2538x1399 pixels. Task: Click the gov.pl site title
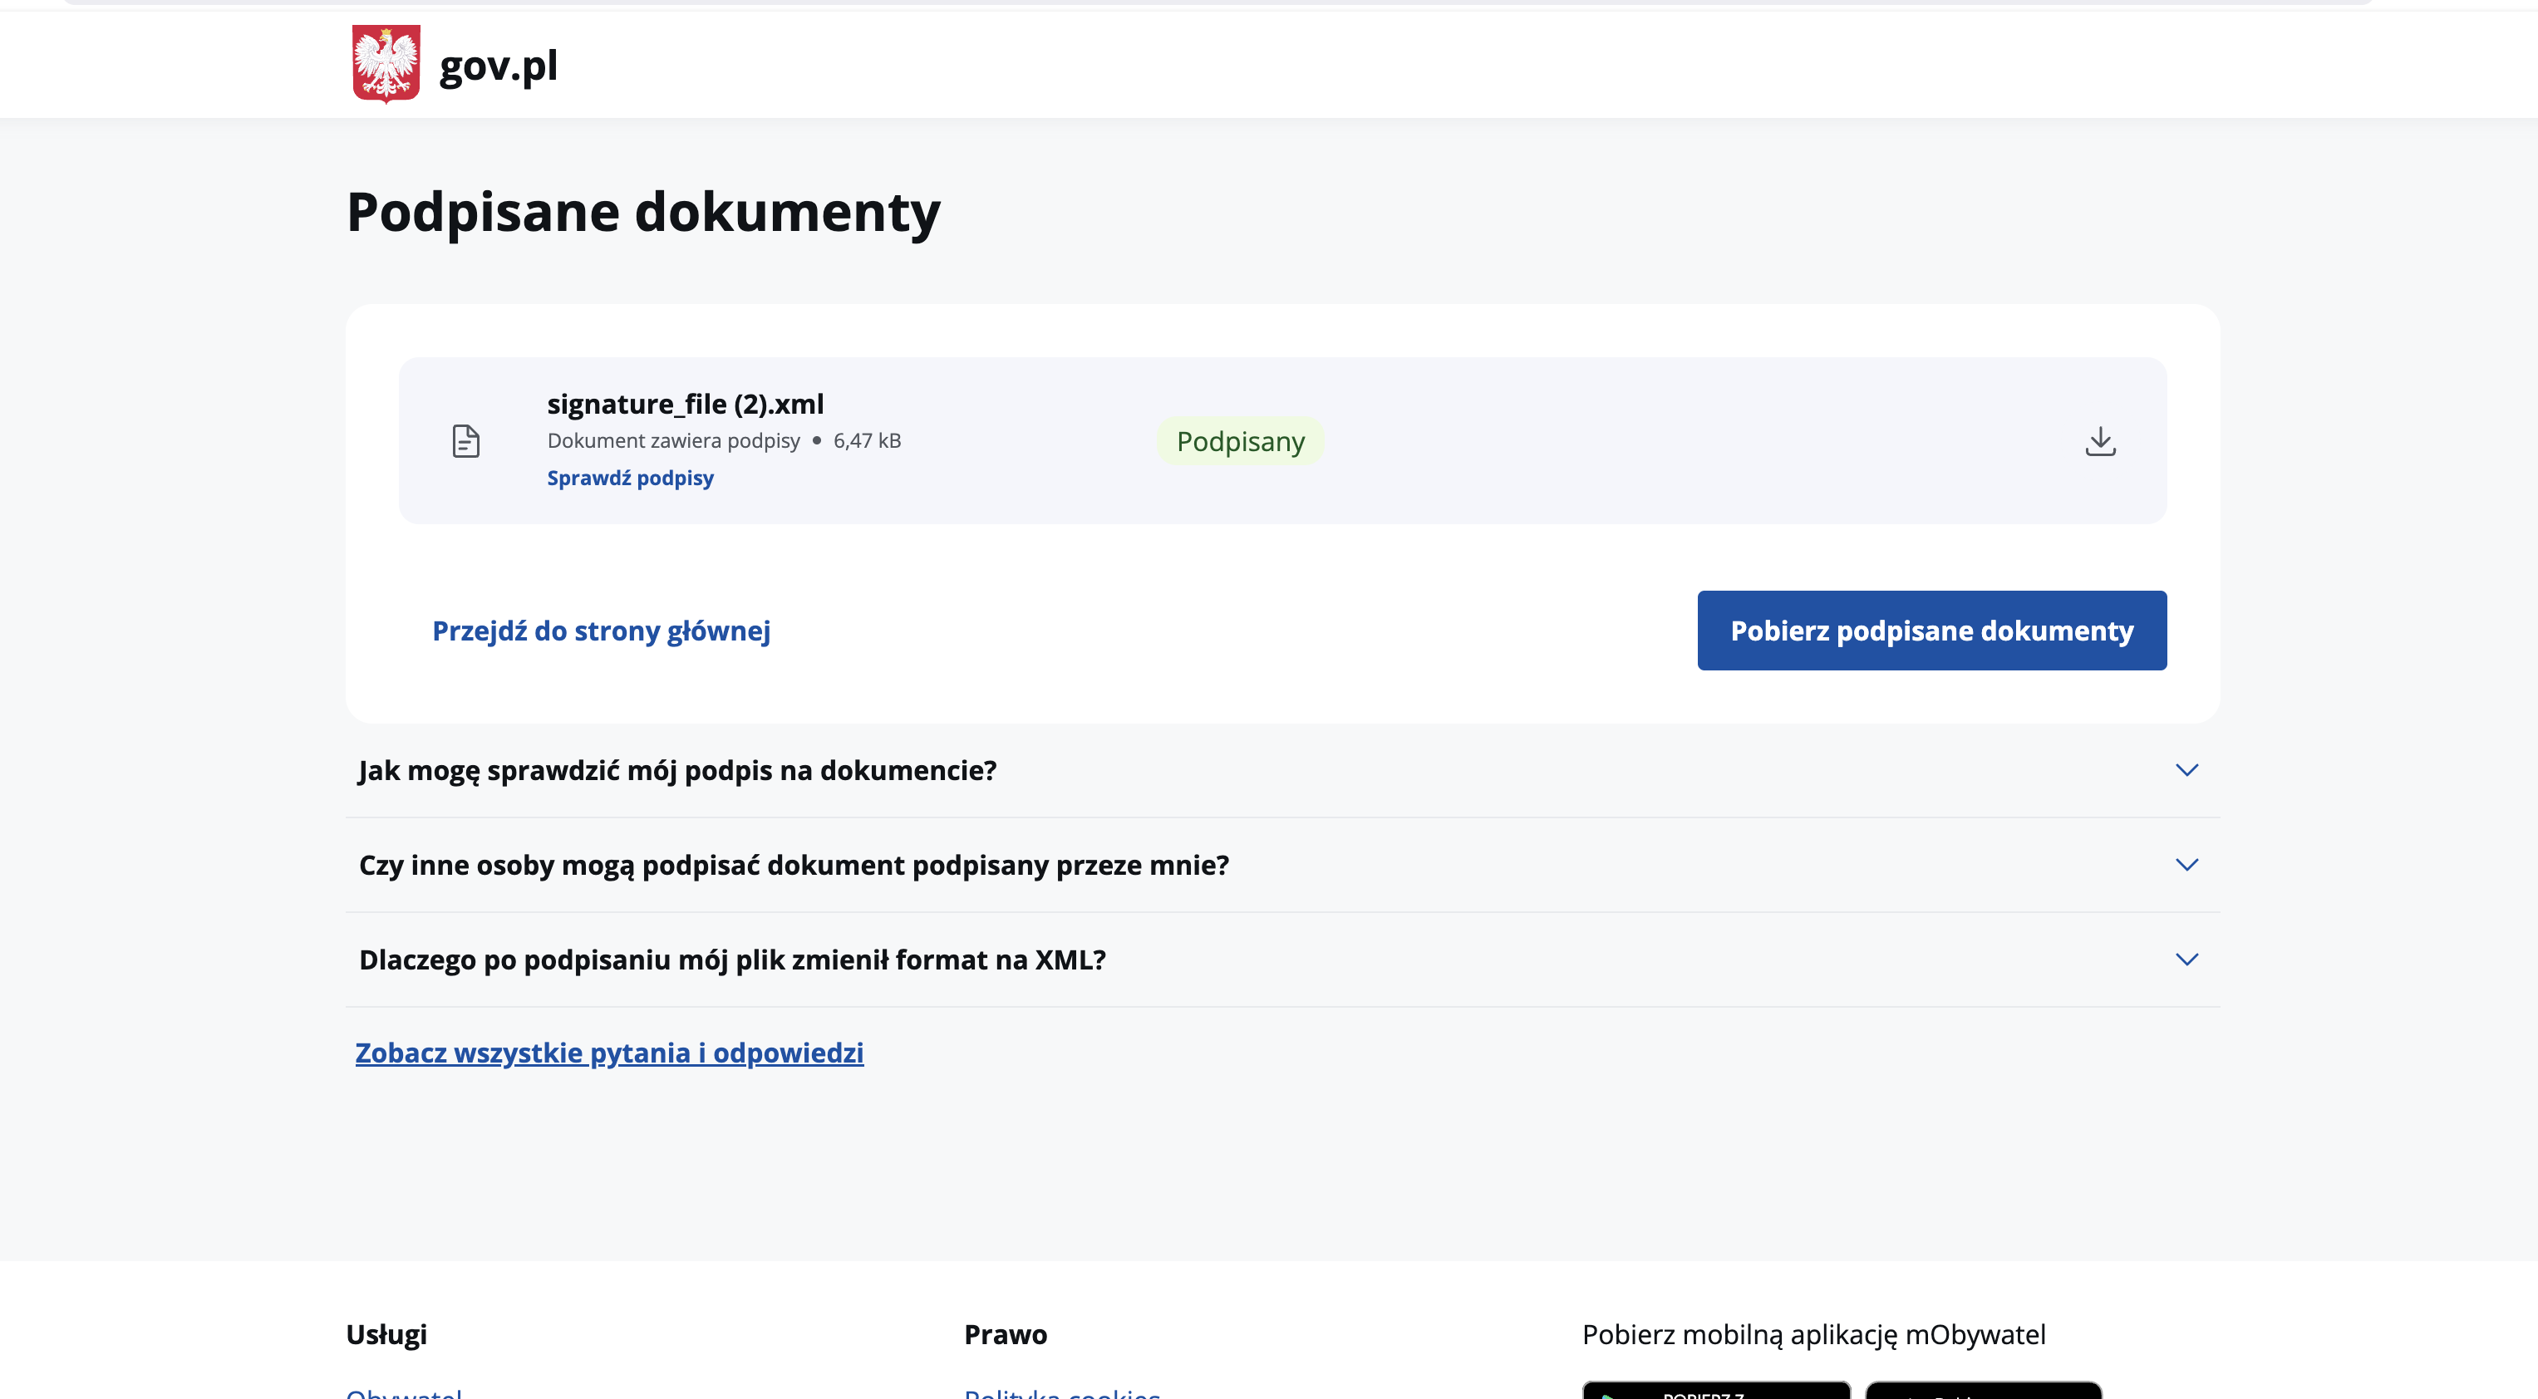(498, 66)
